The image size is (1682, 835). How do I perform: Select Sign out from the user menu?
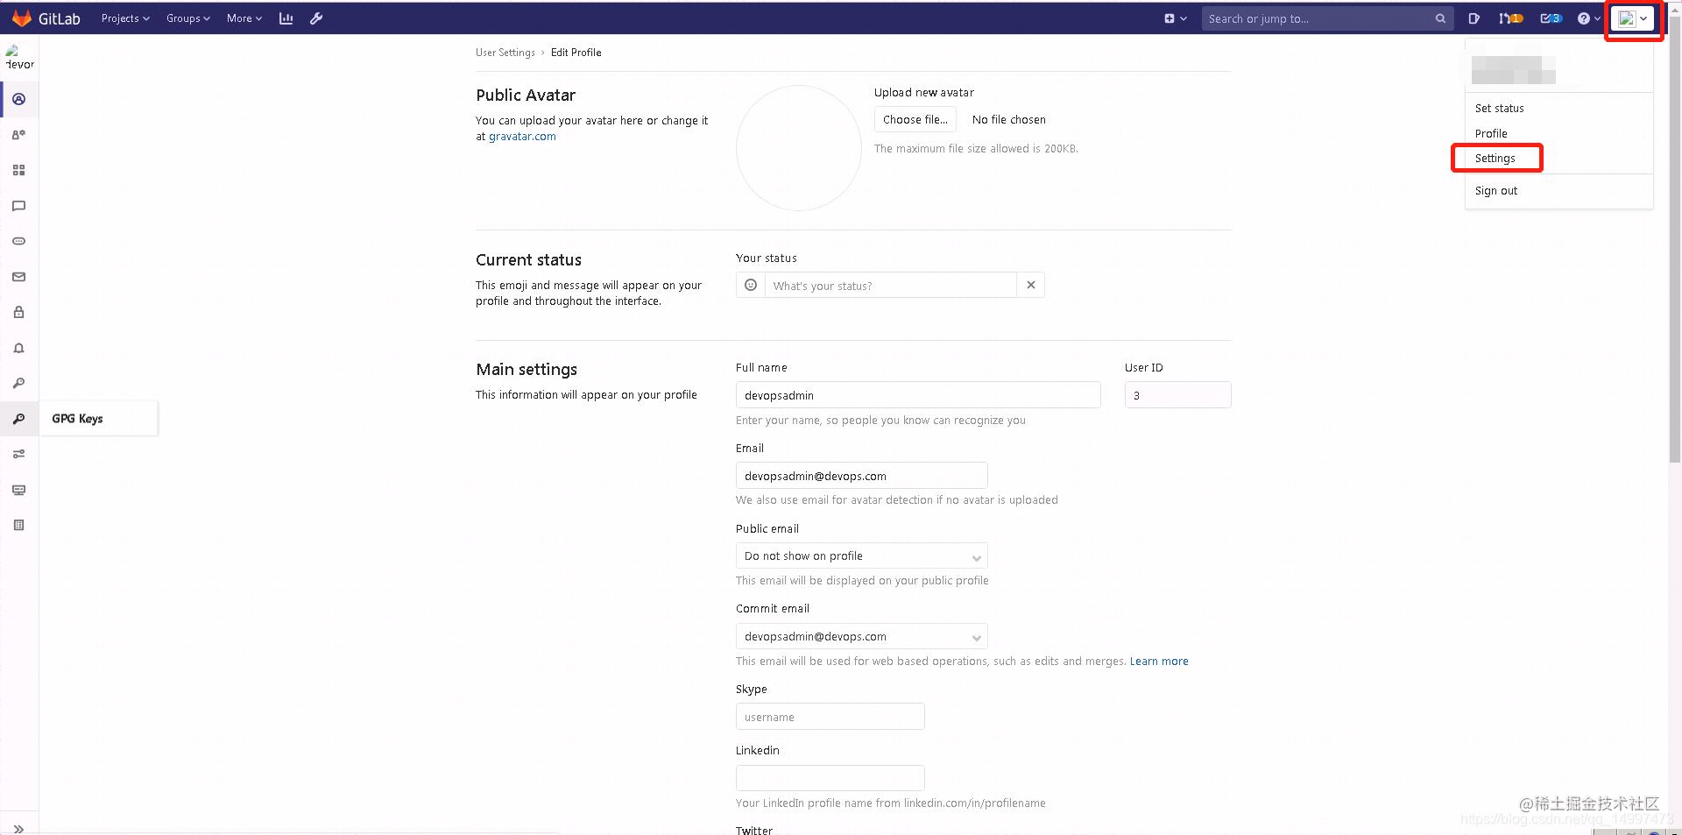point(1496,190)
